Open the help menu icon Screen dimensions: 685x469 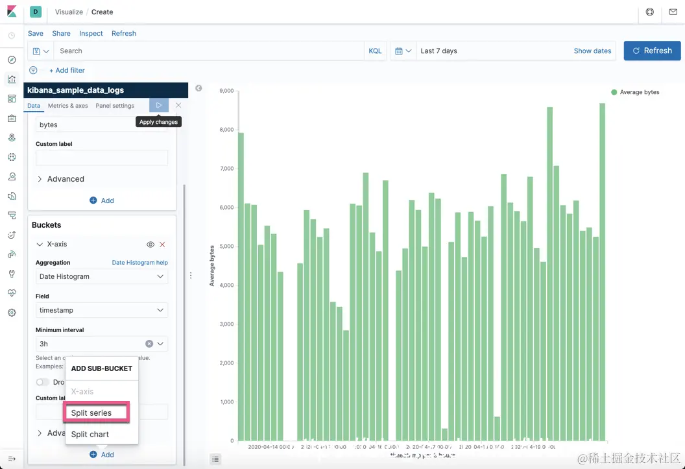click(x=649, y=12)
